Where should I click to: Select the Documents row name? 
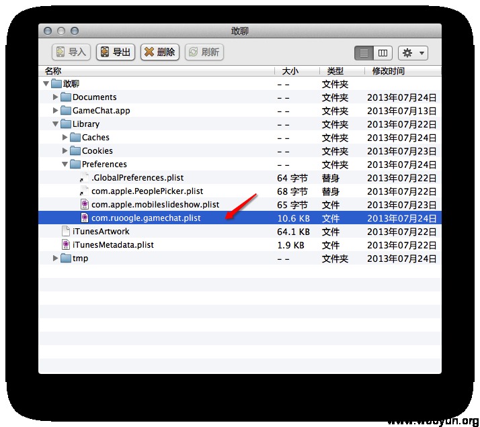[95, 97]
